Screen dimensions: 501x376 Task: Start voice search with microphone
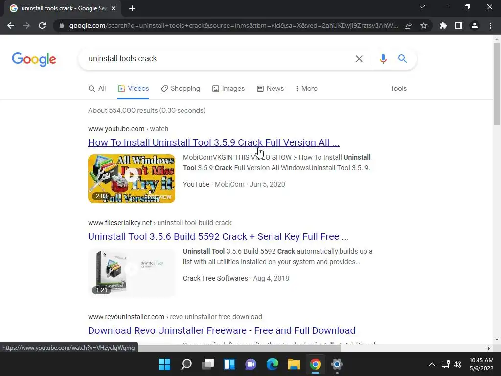pyautogui.click(x=383, y=59)
